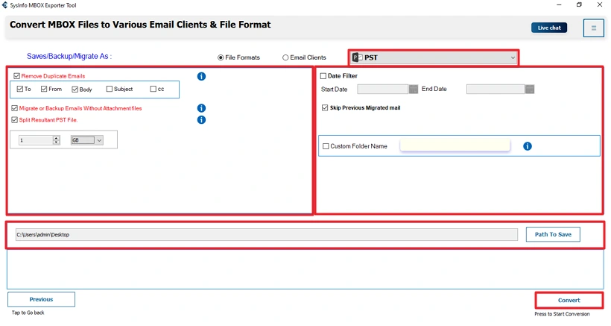Image resolution: width=611 pixels, height=326 pixels.
Task: Enable the Date Filter checkbox
Action: 323,76
